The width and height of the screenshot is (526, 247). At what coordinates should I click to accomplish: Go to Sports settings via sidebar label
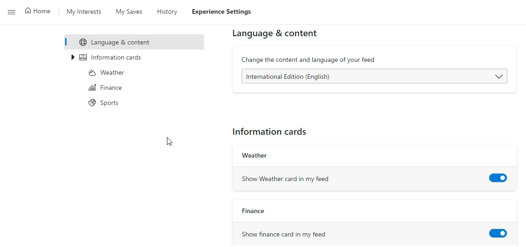[109, 103]
